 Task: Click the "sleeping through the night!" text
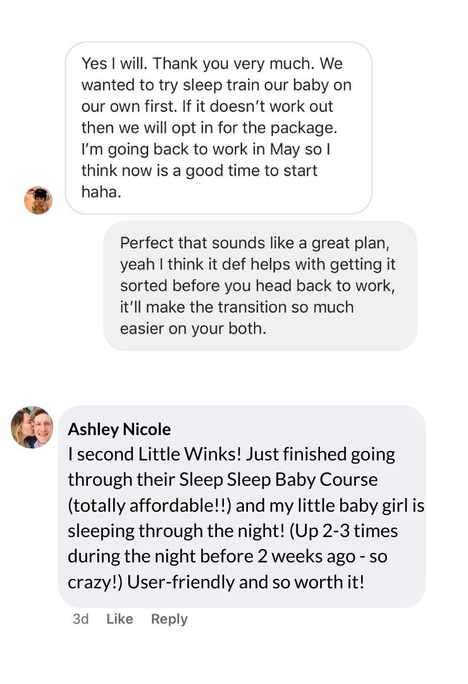tap(176, 531)
